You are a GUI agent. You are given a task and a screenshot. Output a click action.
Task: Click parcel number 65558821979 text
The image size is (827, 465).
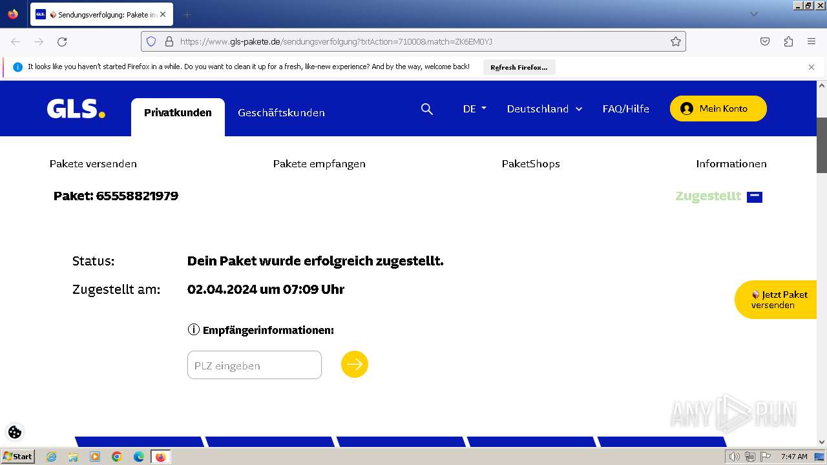pos(137,196)
